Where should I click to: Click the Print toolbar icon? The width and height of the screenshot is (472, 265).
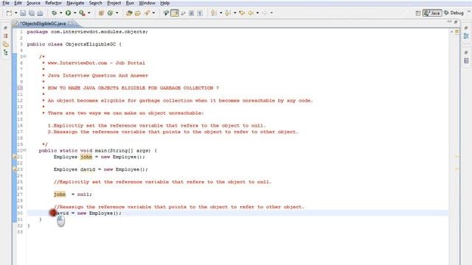point(40,13)
